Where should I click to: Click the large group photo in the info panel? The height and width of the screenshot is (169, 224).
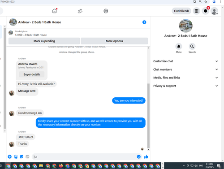pos(186,26)
